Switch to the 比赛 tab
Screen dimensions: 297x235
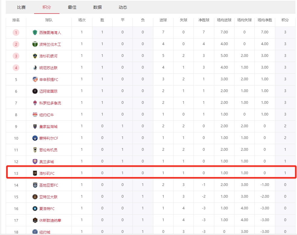tap(21, 7)
